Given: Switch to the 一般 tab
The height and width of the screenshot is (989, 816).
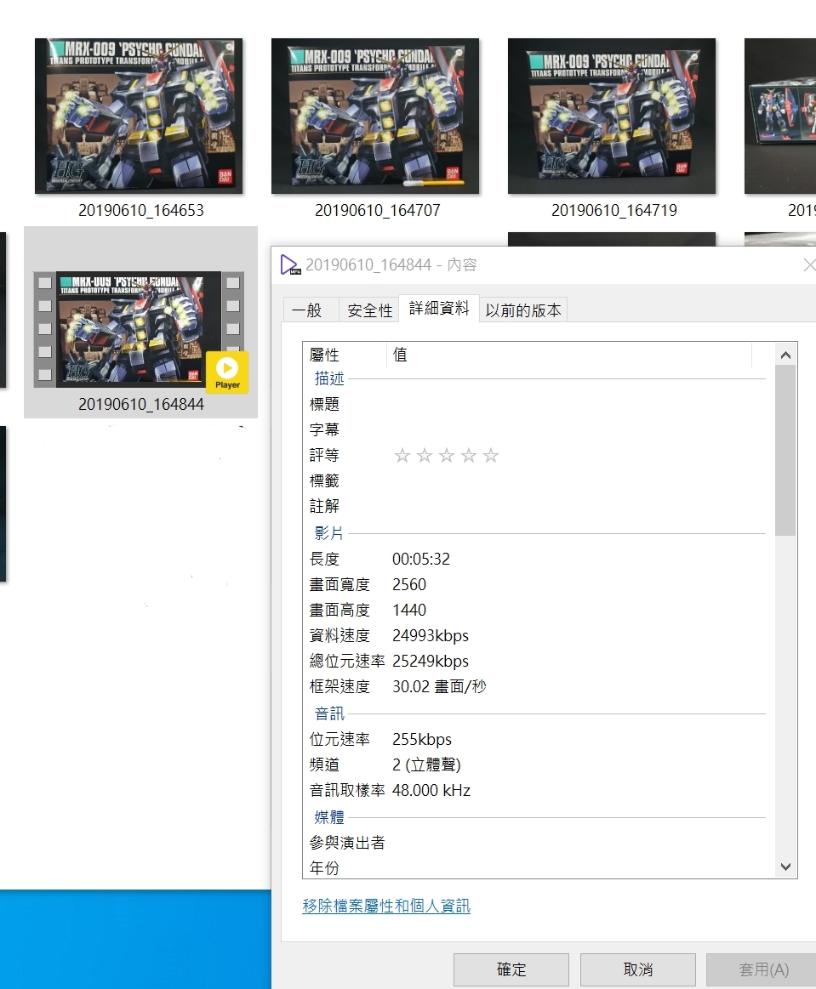Looking at the screenshot, I should pos(307,310).
